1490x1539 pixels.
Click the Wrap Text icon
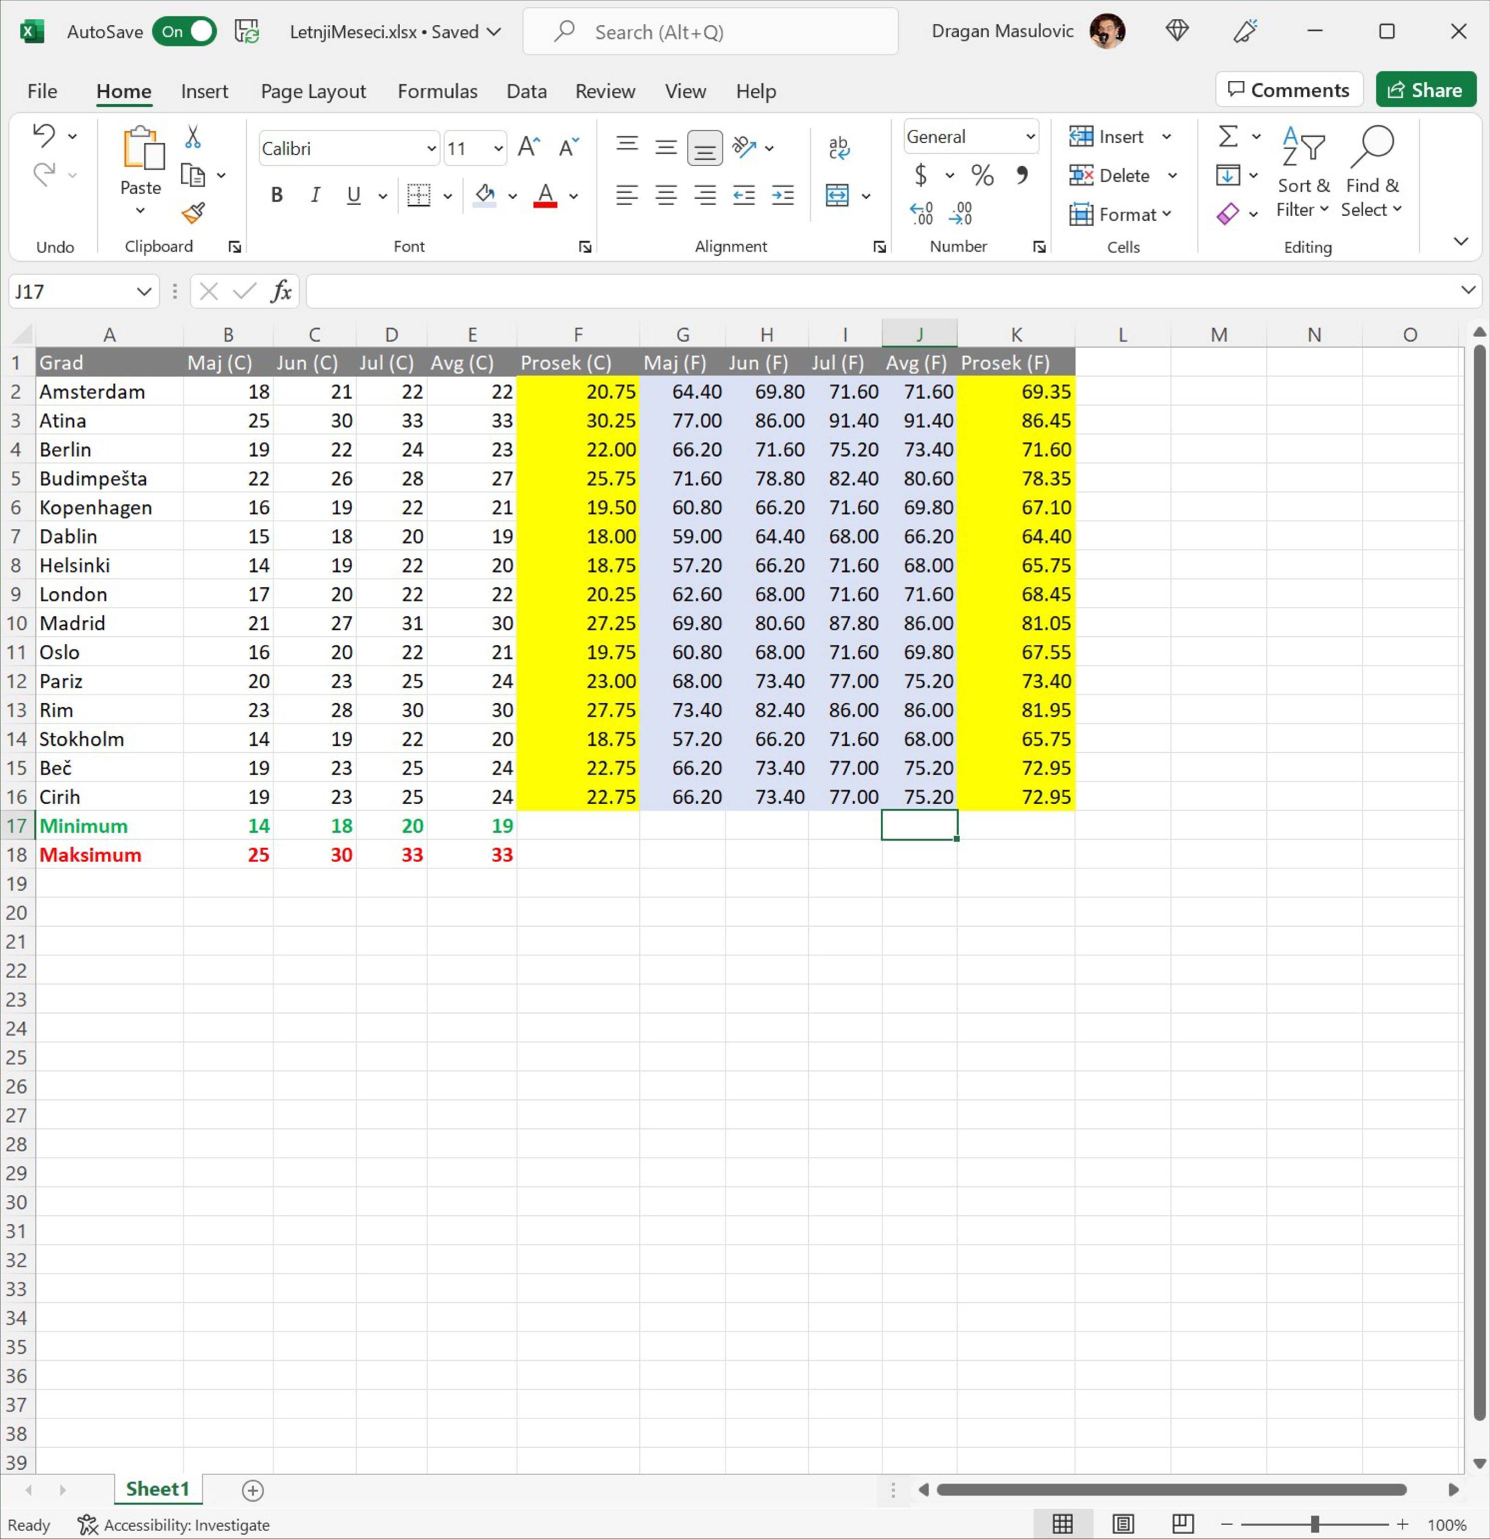point(838,148)
